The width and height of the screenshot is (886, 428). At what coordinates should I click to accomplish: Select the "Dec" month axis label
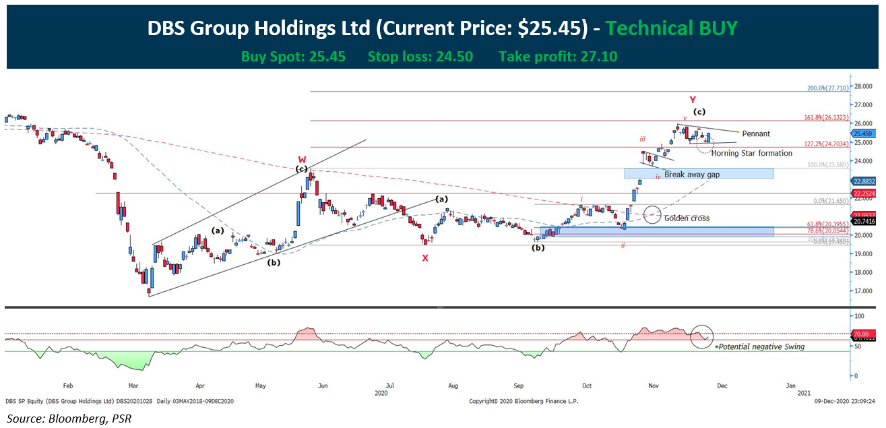(722, 386)
